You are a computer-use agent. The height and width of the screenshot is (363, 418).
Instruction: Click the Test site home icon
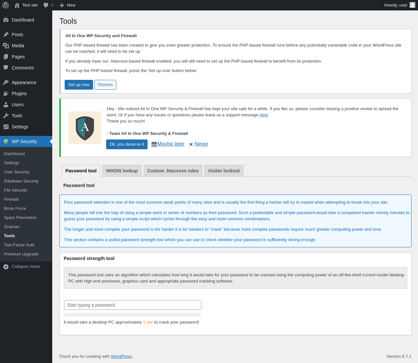coord(17,5)
